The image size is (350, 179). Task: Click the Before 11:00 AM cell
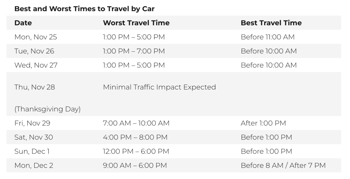pos(268,37)
